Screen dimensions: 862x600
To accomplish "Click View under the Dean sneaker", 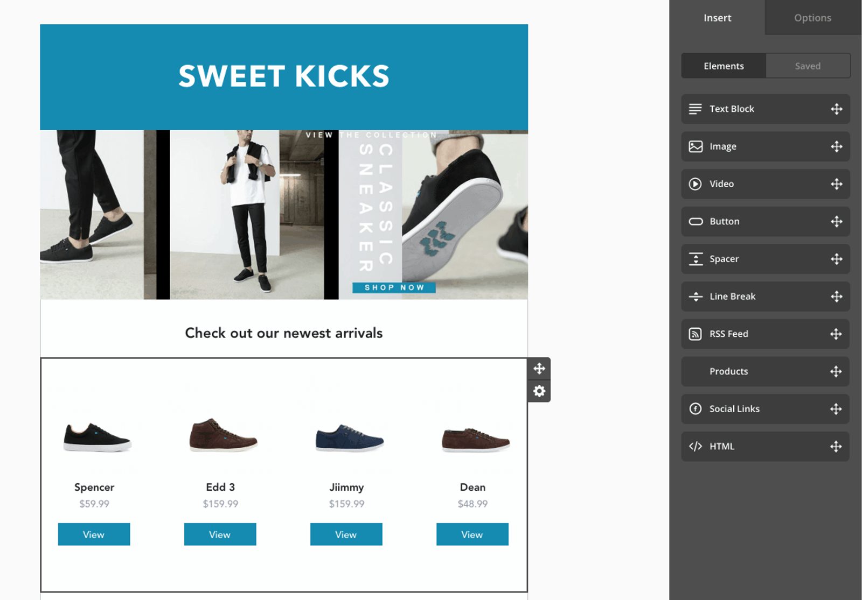I will click(x=472, y=534).
